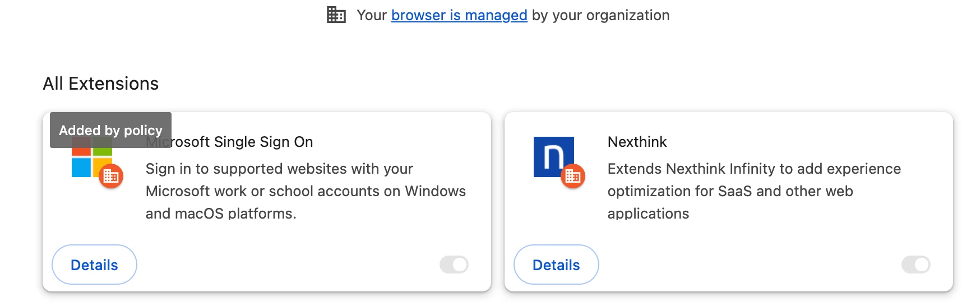Open Details for Microsoft Single Sign On

tap(94, 265)
